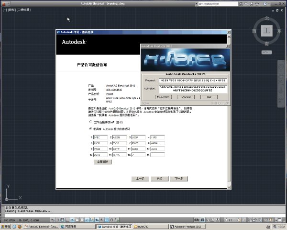This screenshot has height=230, width=287.
Task: Select the "I have an activation code" radio option
Action: click(x=90, y=129)
